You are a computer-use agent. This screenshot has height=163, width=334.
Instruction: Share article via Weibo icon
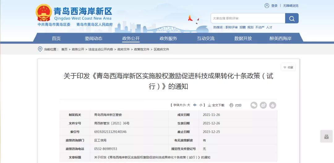(263, 105)
